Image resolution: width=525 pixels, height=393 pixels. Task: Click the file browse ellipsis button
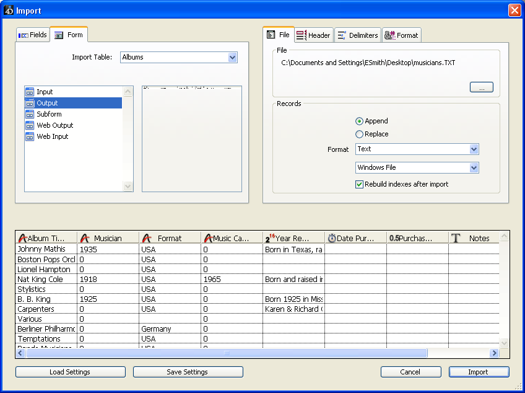pos(481,87)
